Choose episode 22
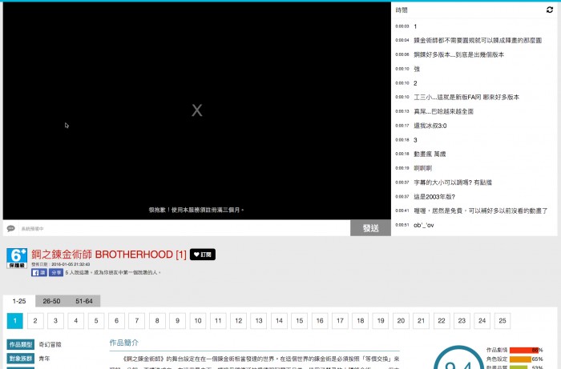This screenshot has height=369, width=561. [442, 321]
